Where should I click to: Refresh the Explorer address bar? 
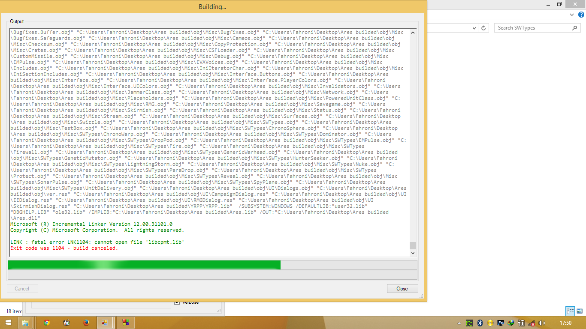[483, 28]
